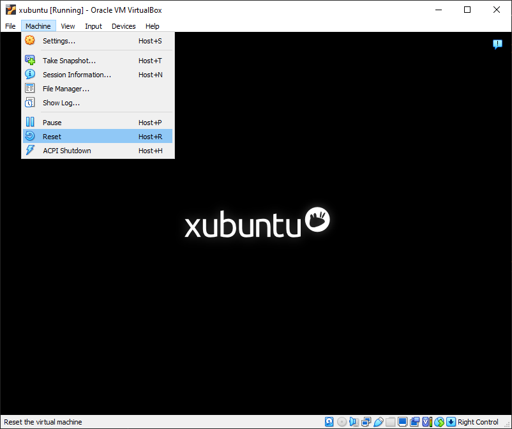Click the Right Control host key label

point(478,422)
